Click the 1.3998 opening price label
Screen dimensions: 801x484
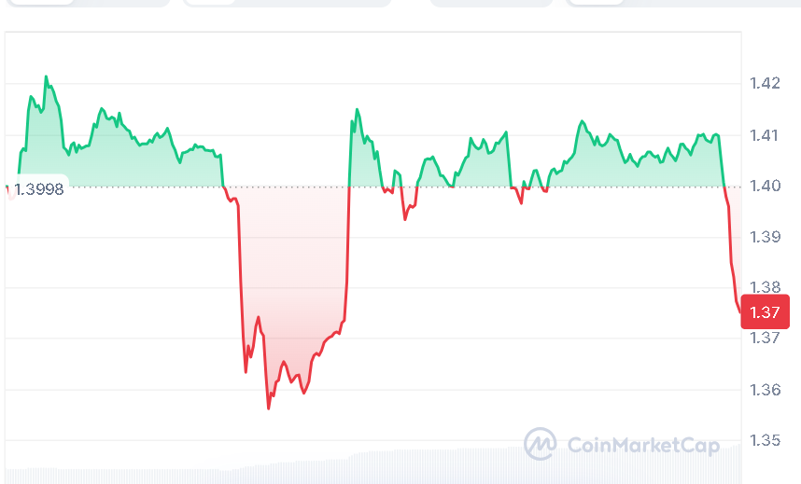click(38, 189)
